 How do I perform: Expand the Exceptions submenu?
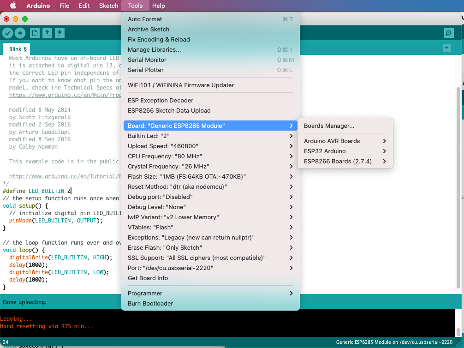[210, 238]
